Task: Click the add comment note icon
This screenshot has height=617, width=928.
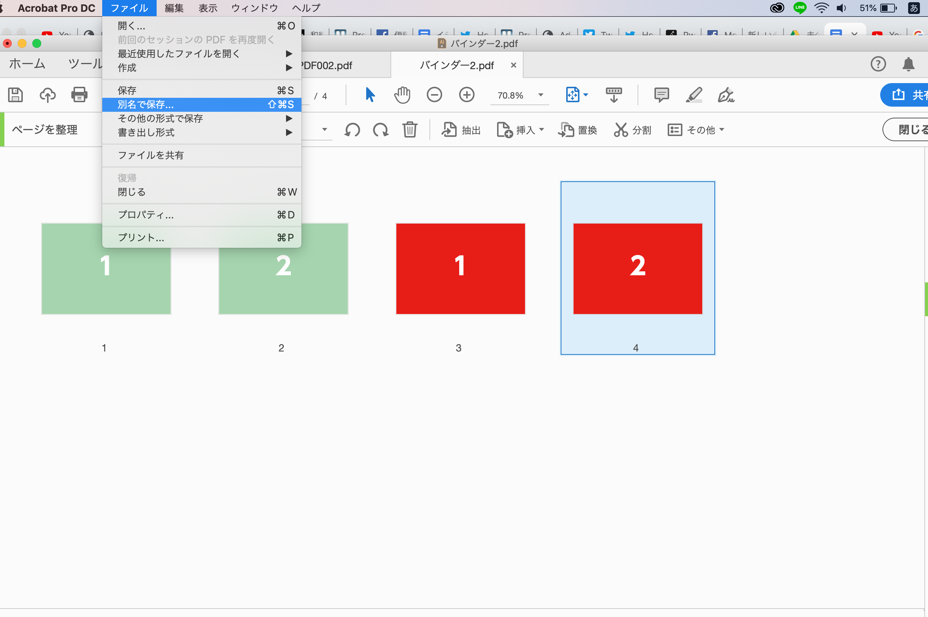Action: [661, 95]
